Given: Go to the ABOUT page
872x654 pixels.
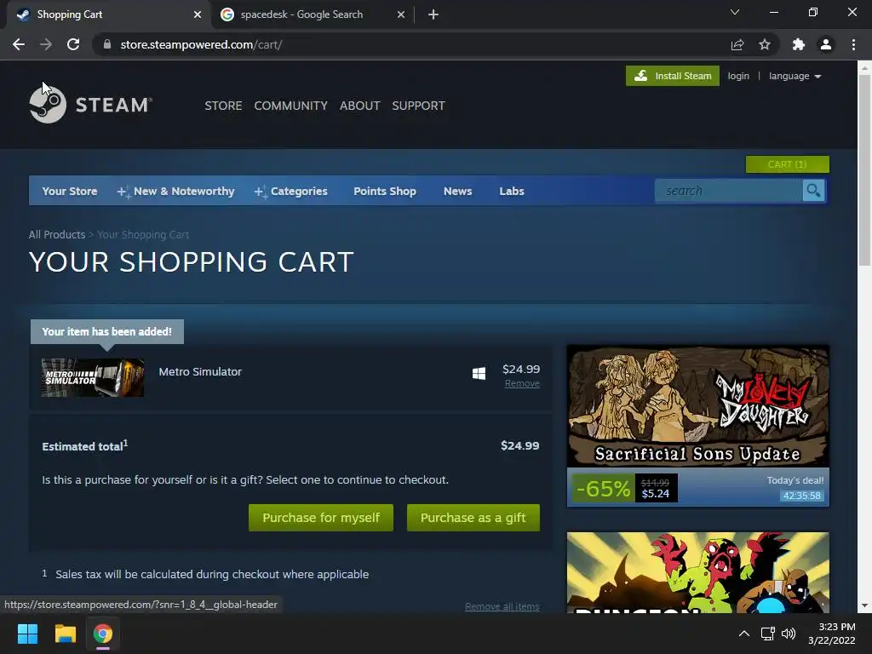Looking at the screenshot, I should 360,106.
